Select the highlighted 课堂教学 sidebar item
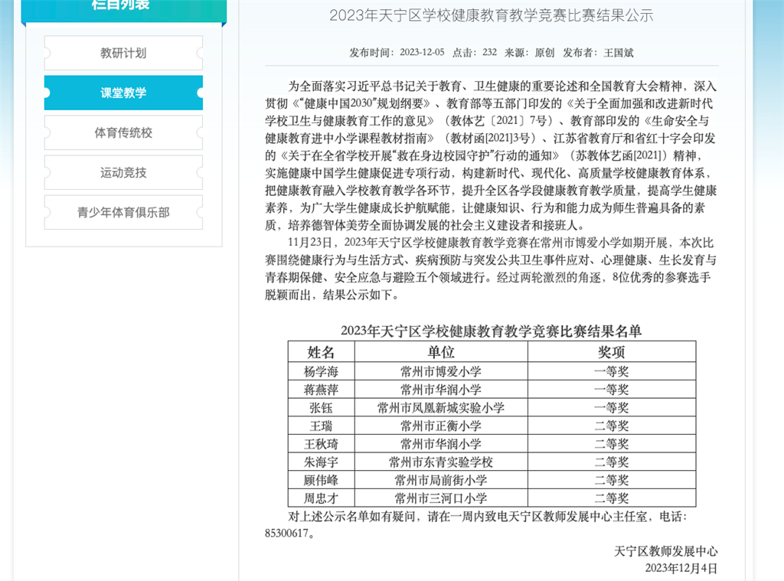The height and width of the screenshot is (581, 784). 123,93
